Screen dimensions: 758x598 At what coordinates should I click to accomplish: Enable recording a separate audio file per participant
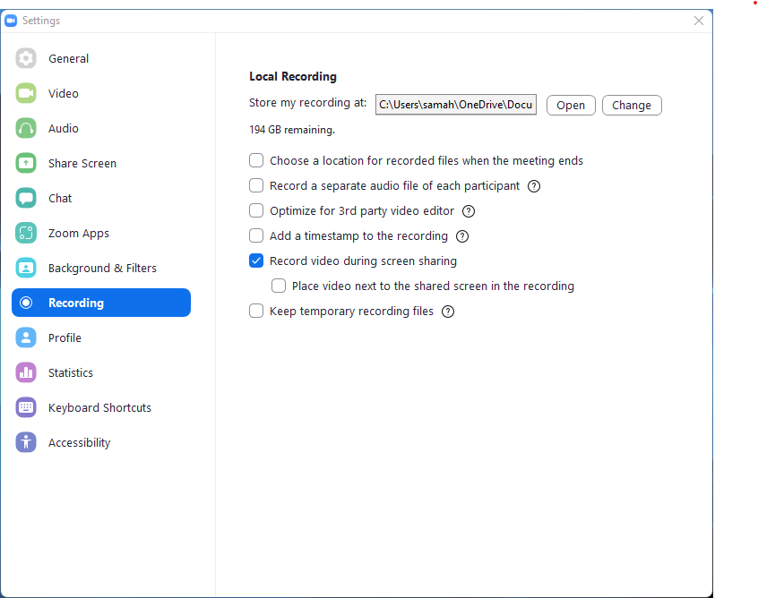[x=256, y=185]
